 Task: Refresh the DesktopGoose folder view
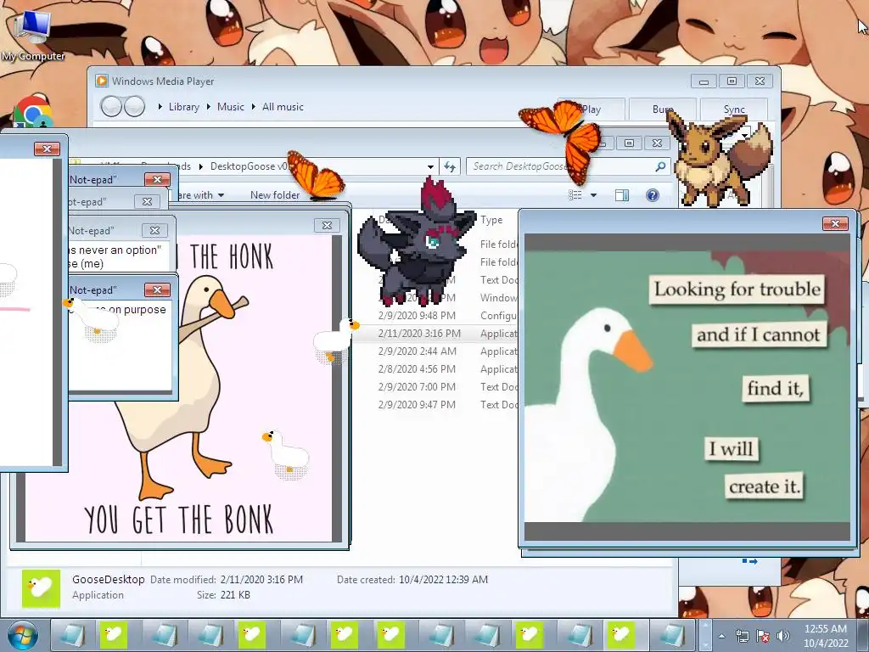pyautogui.click(x=450, y=166)
